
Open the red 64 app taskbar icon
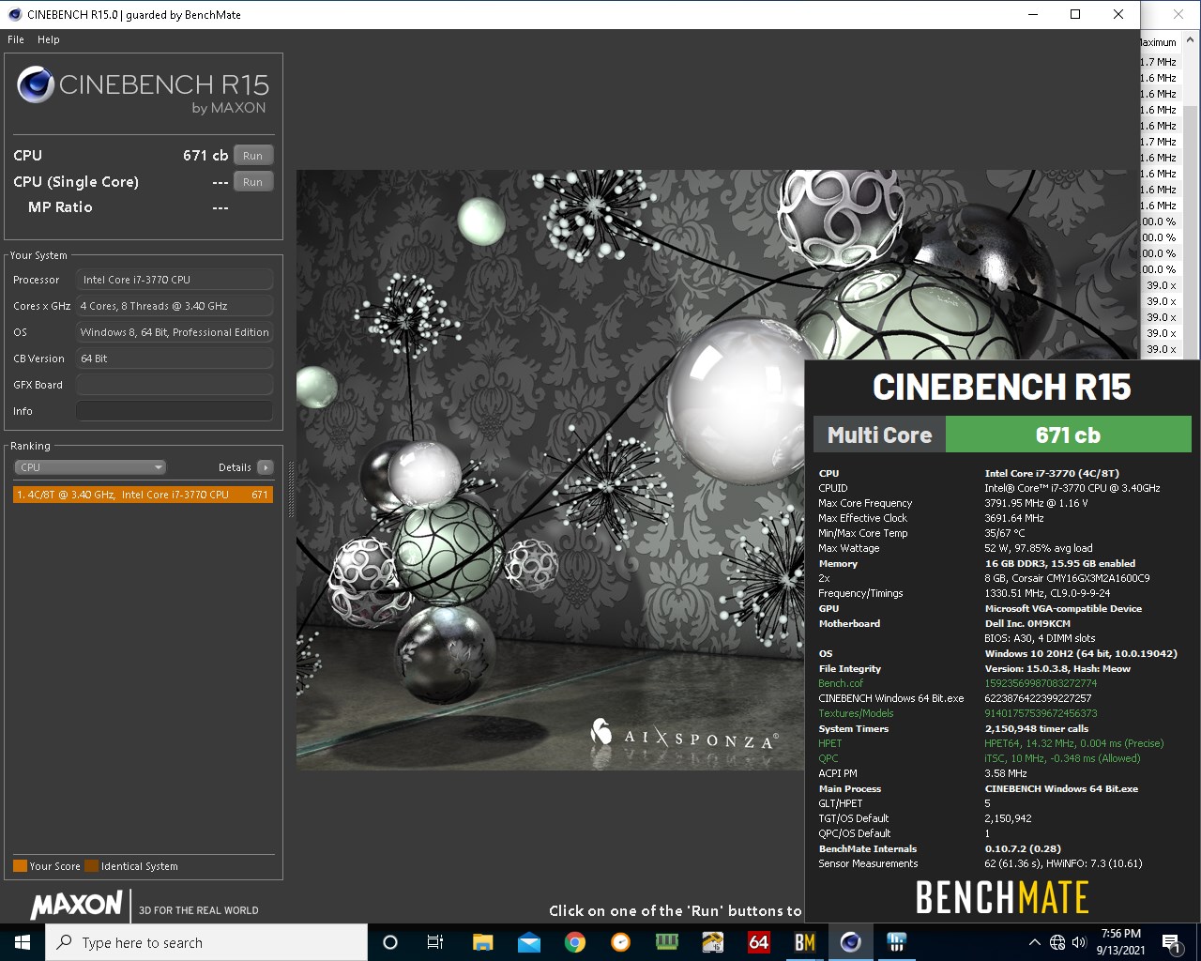coord(759,942)
